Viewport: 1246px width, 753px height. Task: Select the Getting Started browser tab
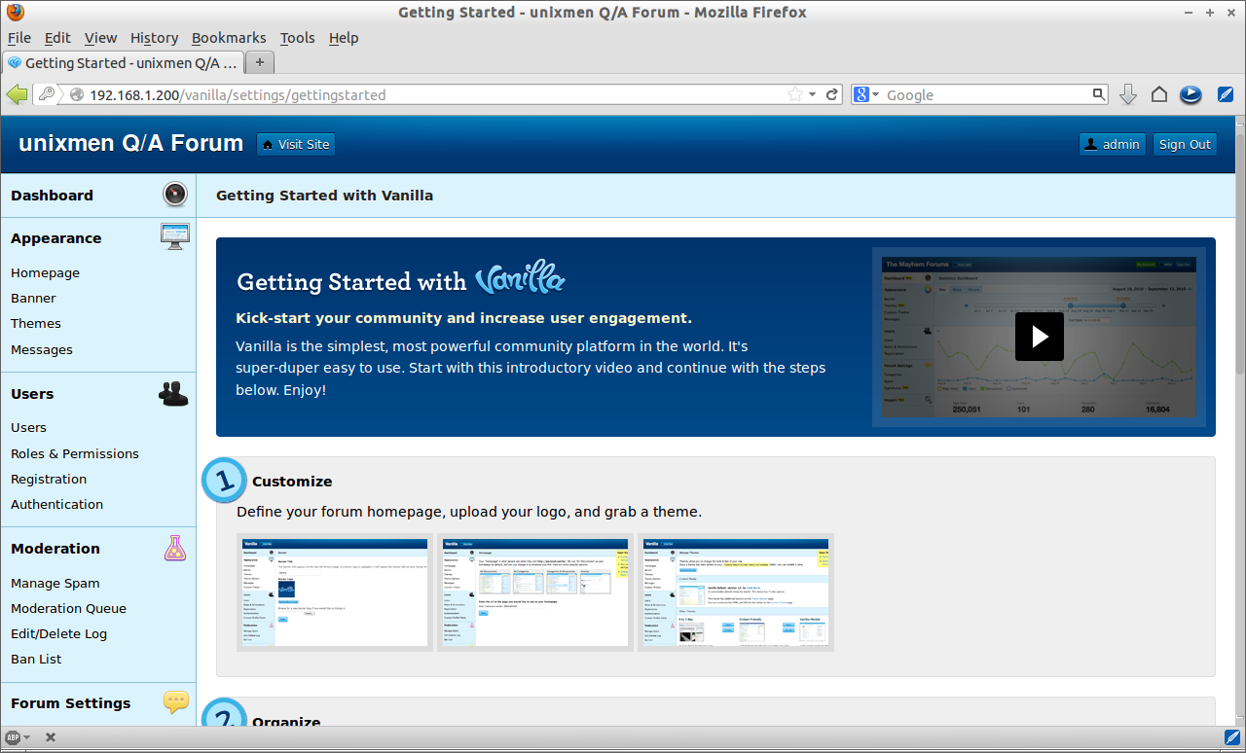tap(123, 62)
